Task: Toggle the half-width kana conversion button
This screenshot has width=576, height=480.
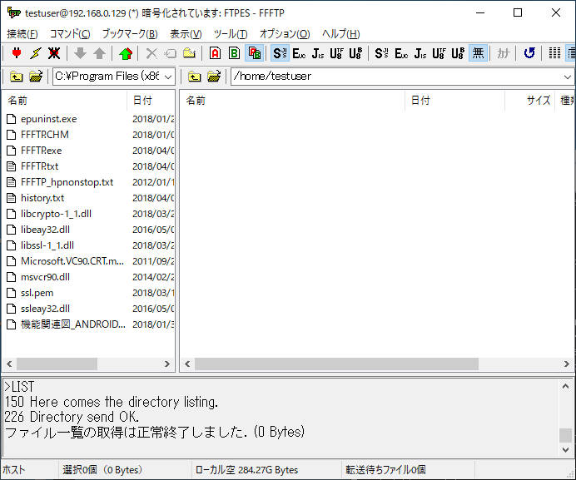Action: coord(504,53)
